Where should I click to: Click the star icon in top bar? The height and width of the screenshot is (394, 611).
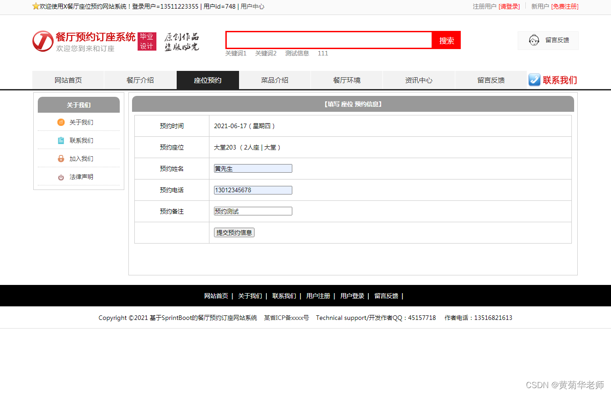[36, 6]
